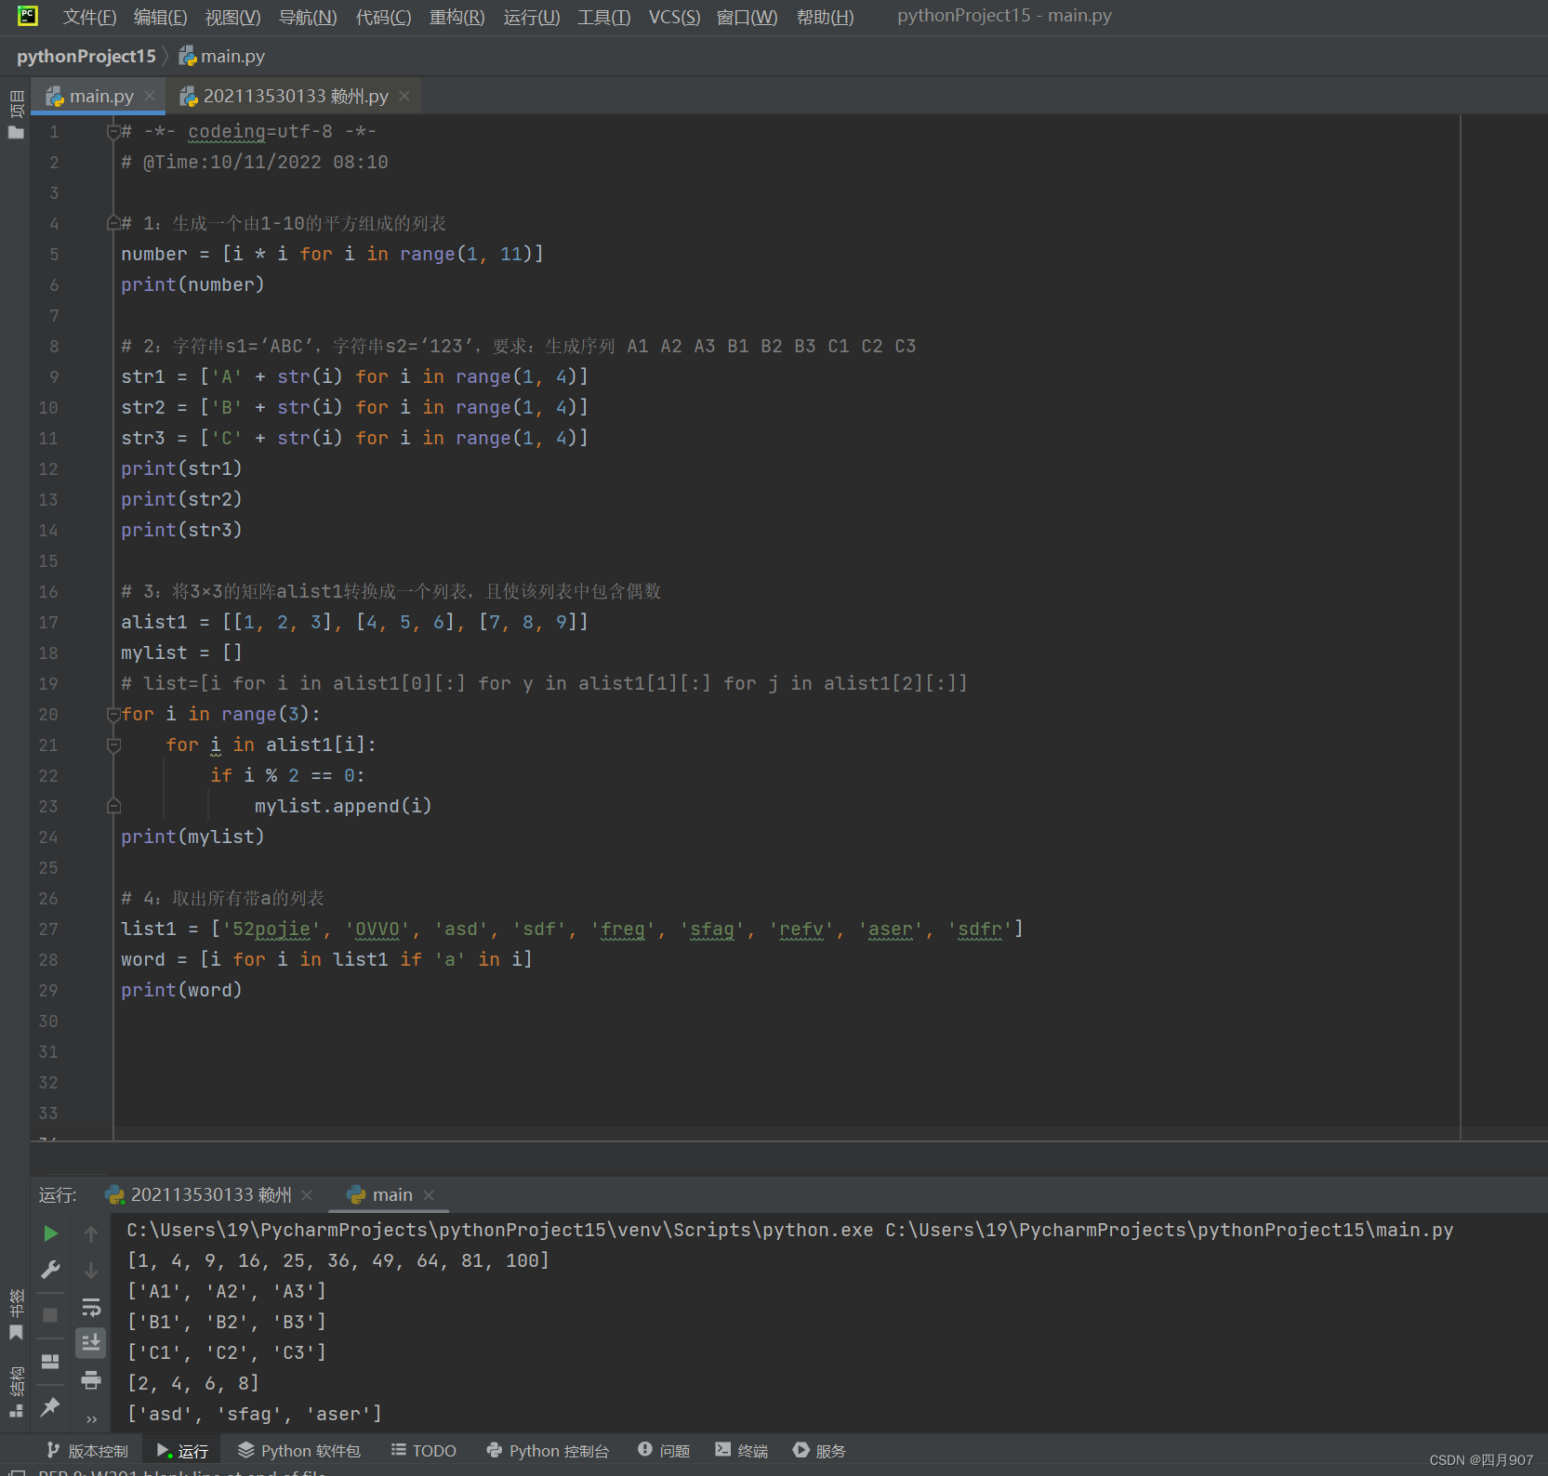
Task: Open 服务 tool window
Action: pyautogui.click(x=819, y=1451)
